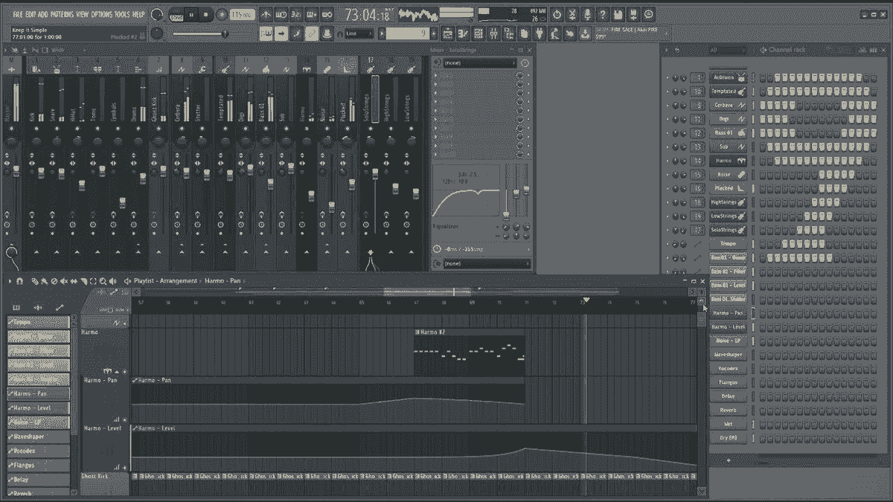Open the help question mark icon
The image size is (893, 502).
click(x=603, y=14)
